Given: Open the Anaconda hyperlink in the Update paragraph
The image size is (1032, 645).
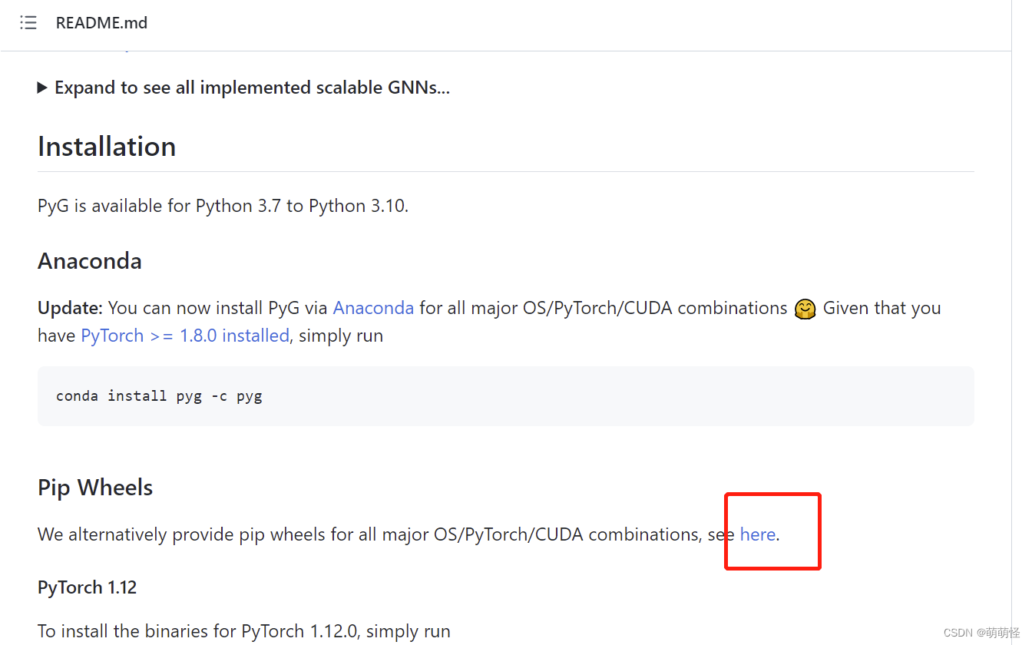Looking at the screenshot, I should (x=373, y=308).
